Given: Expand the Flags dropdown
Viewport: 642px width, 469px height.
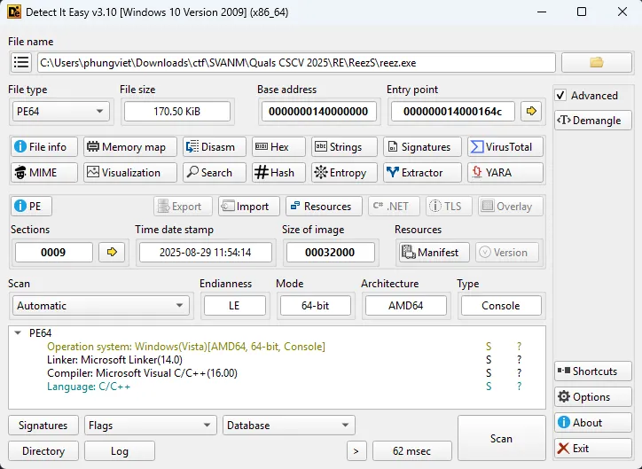Looking at the screenshot, I should [x=151, y=426].
